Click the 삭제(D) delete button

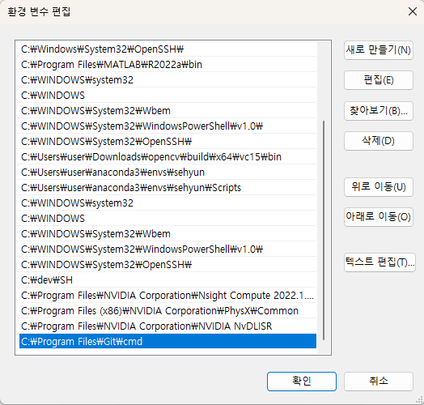click(379, 141)
